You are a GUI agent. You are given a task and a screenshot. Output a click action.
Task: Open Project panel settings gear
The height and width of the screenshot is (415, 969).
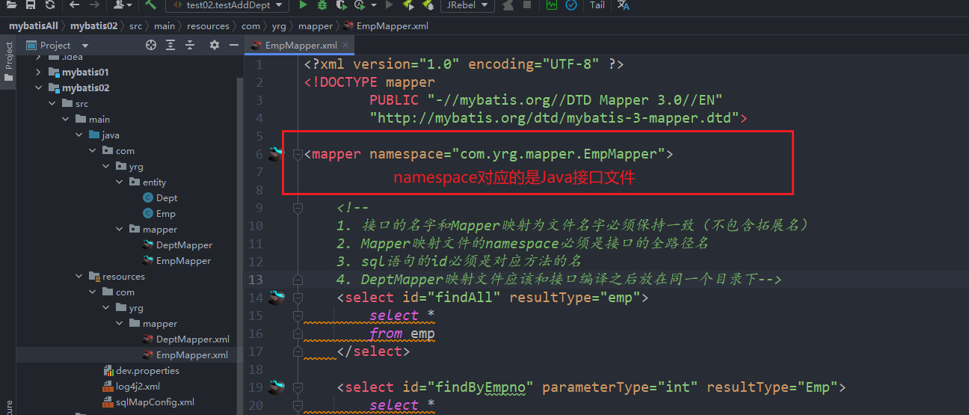click(x=215, y=46)
